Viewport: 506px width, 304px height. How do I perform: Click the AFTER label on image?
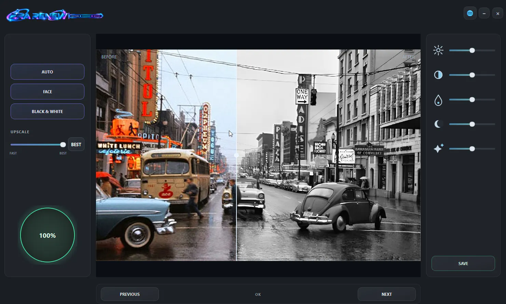(409, 57)
